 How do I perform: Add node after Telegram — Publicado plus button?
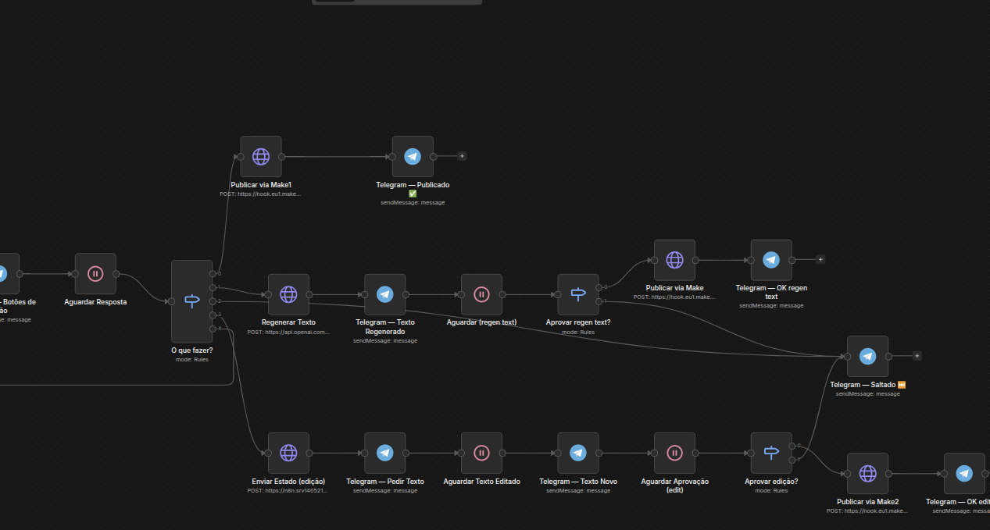(462, 156)
